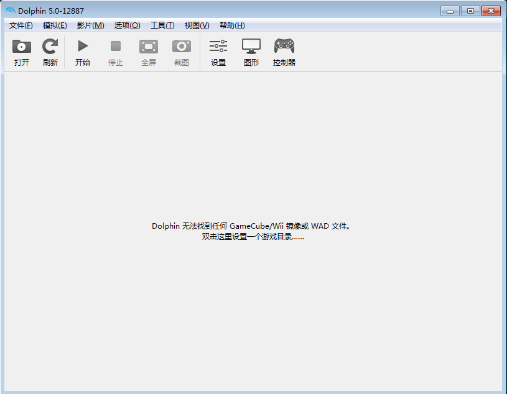This screenshot has height=394, width=507.
Task: Click the Open (打开) disc icon
Action: 22,47
